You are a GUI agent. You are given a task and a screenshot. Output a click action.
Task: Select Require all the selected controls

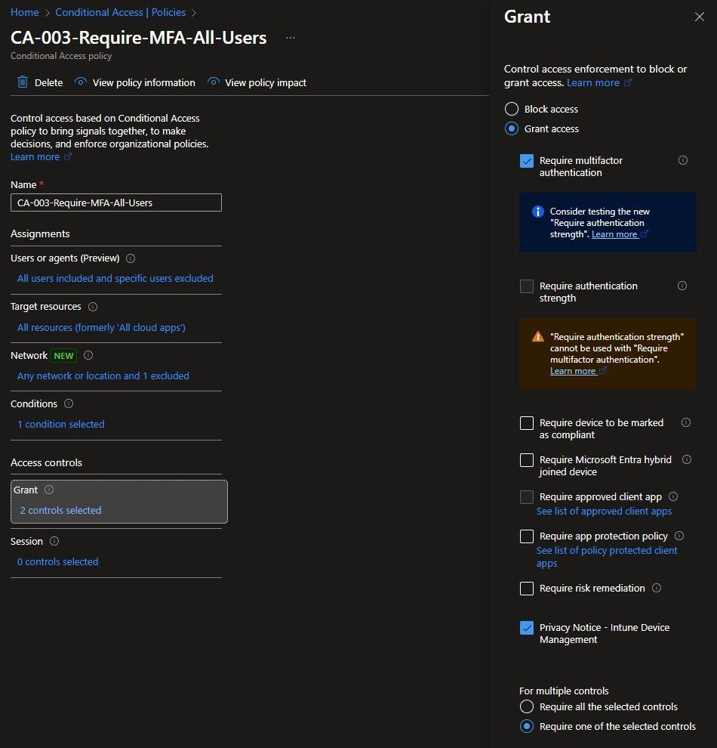click(x=527, y=707)
